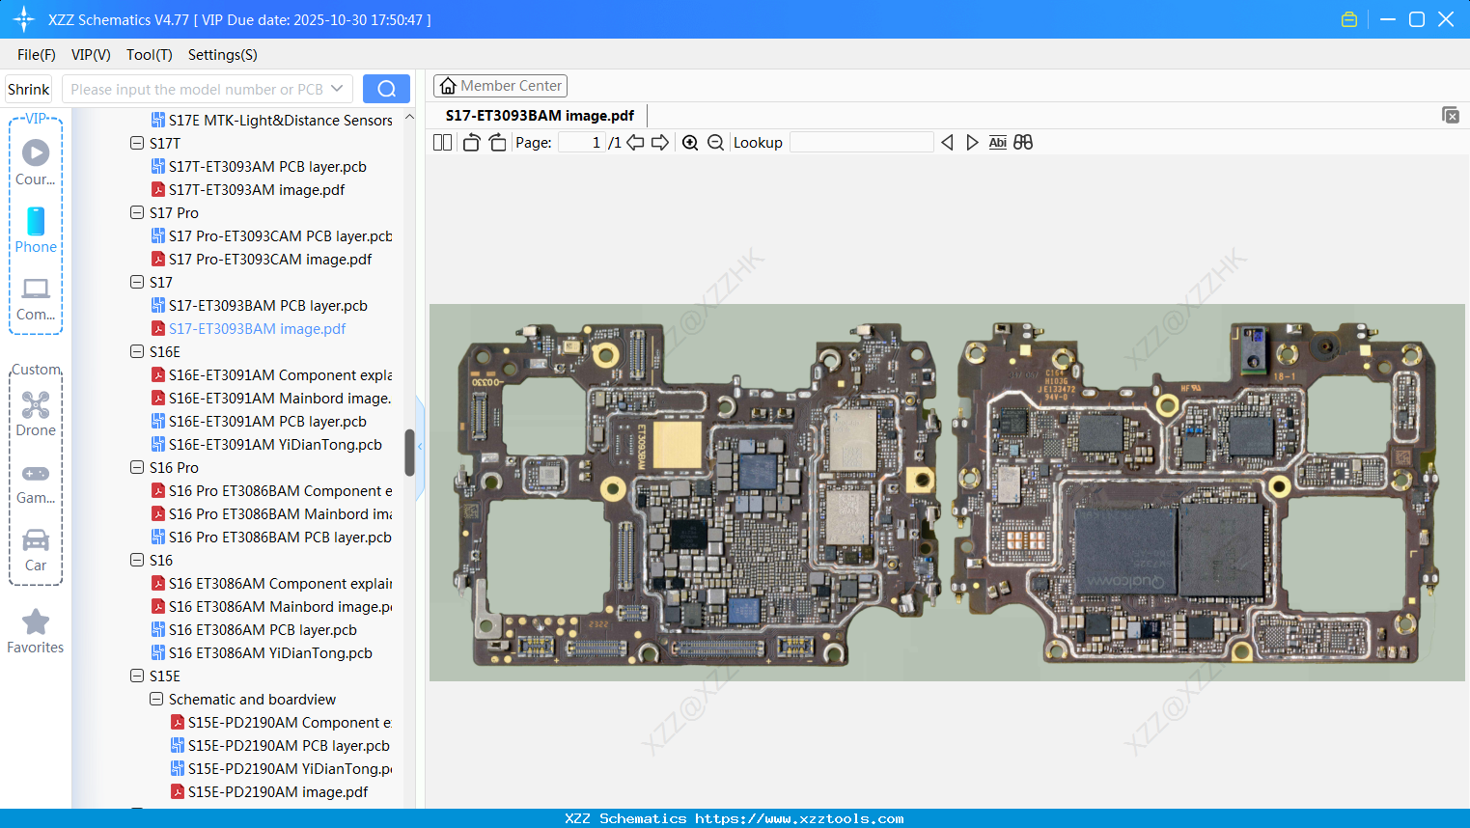
Task: Zoom in on the board image
Action: 690,142
